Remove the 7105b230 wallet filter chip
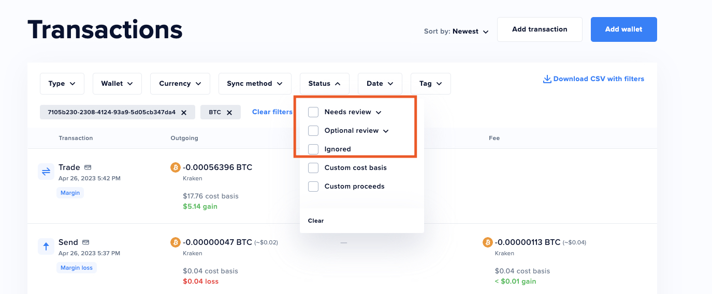This screenshot has height=294, width=712. tap(184, 112)
